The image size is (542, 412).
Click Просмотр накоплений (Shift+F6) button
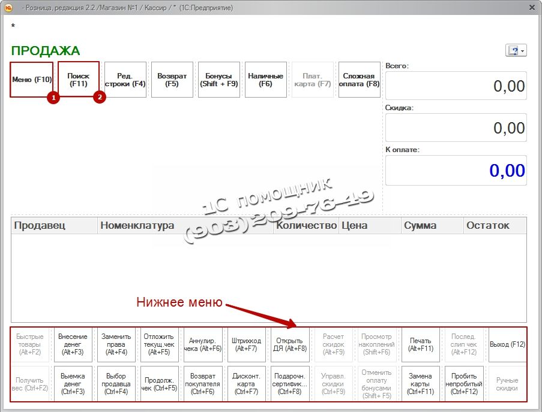tap(377, 344)
